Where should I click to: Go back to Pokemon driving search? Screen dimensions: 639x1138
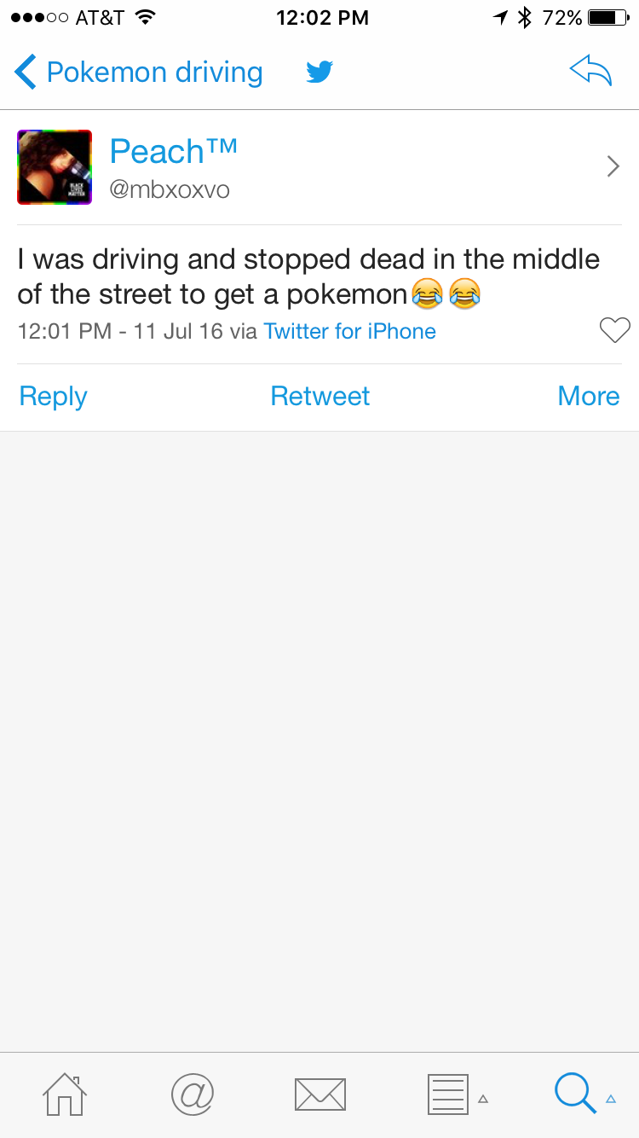(139, 73)
